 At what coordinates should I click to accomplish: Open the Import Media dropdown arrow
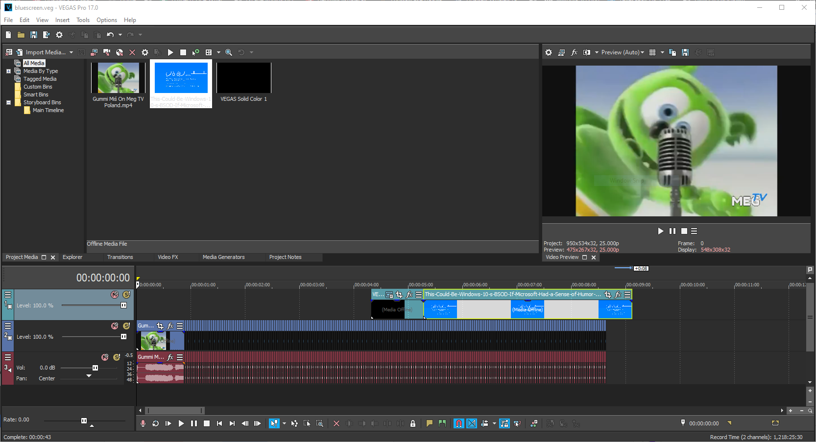(71, 52)
